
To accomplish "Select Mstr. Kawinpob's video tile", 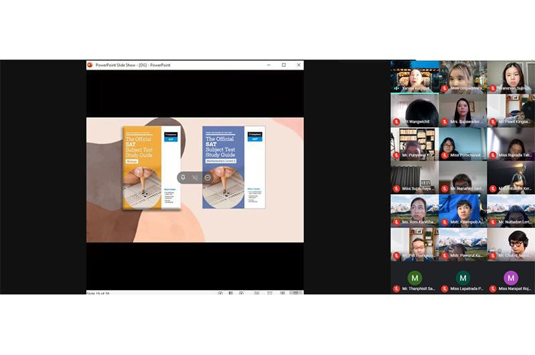I will (x=463, y=210).
